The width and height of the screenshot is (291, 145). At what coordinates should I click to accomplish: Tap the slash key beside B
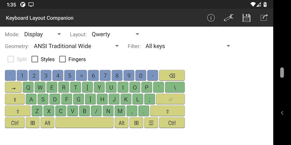(x=96, y=111)
